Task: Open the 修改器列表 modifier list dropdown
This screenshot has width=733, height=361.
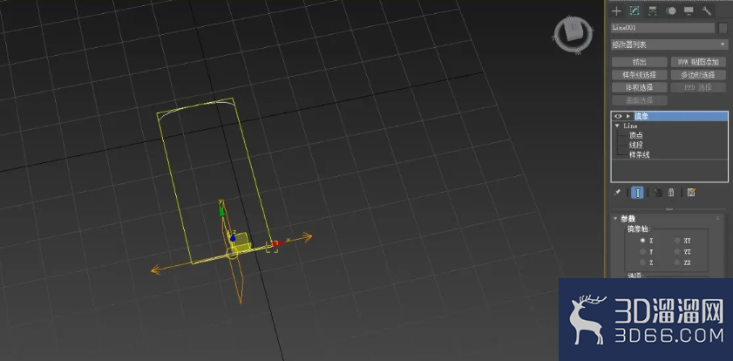Action: tap(669, 44)
